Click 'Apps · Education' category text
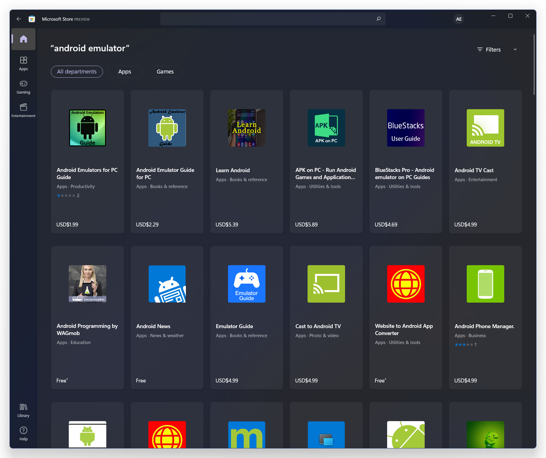The width and height of the screenshot is (546, 458). (x=74, y=343)
